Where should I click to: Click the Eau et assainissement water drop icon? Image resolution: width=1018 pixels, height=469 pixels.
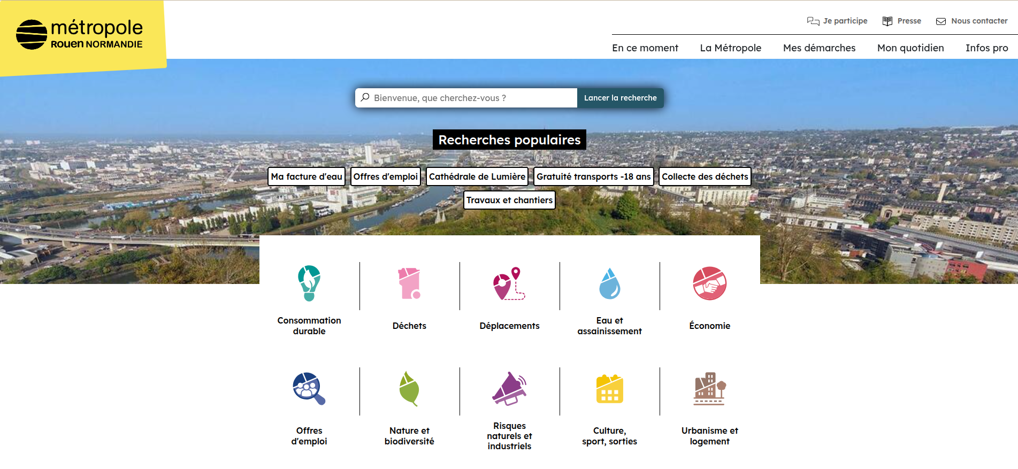coord(609,283)
